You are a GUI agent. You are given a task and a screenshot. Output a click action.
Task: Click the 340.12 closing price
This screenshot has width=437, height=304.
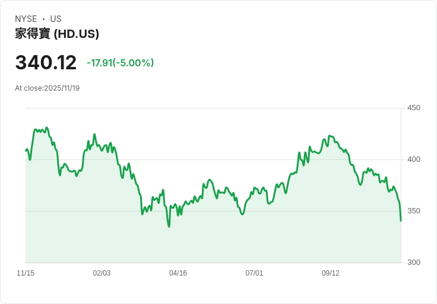[46, 63]
